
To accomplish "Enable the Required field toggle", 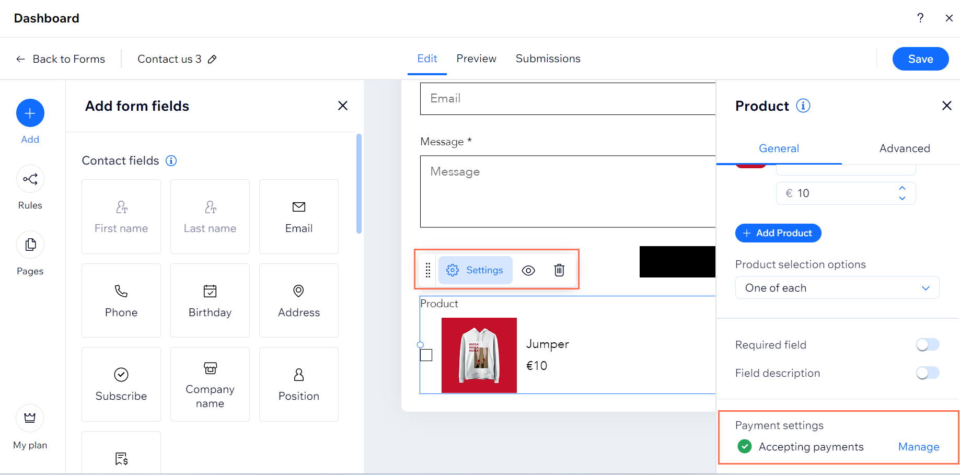I will pyautogui.click(x=928, y=345).
